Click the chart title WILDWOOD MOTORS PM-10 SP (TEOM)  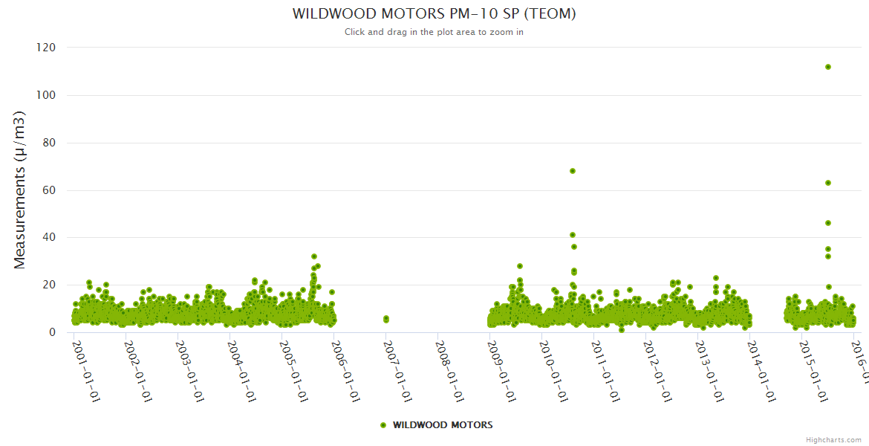(x=434, y=14)
